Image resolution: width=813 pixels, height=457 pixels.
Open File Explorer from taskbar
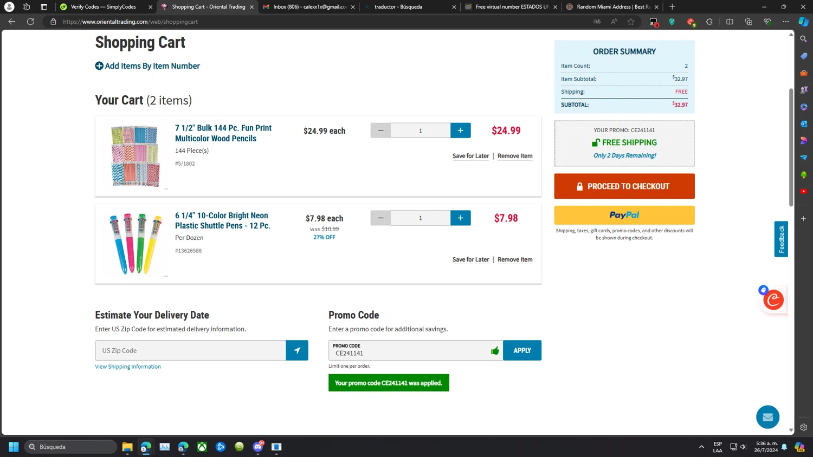[127, 447]
